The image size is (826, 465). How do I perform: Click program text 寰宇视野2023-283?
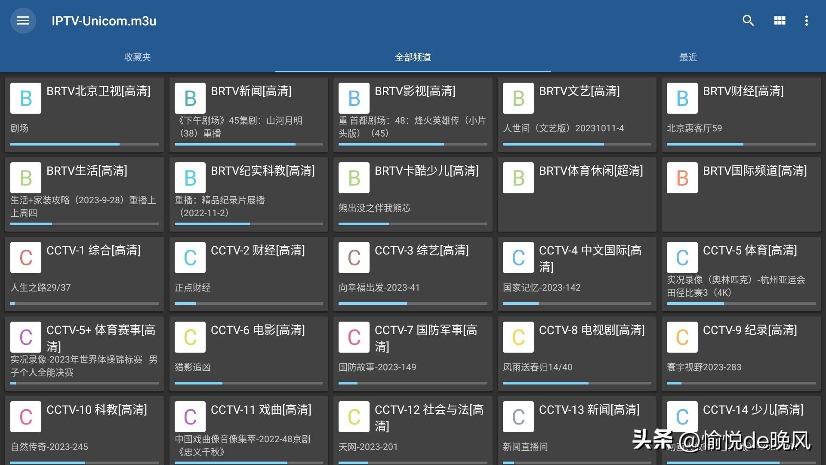coord(704,367)
